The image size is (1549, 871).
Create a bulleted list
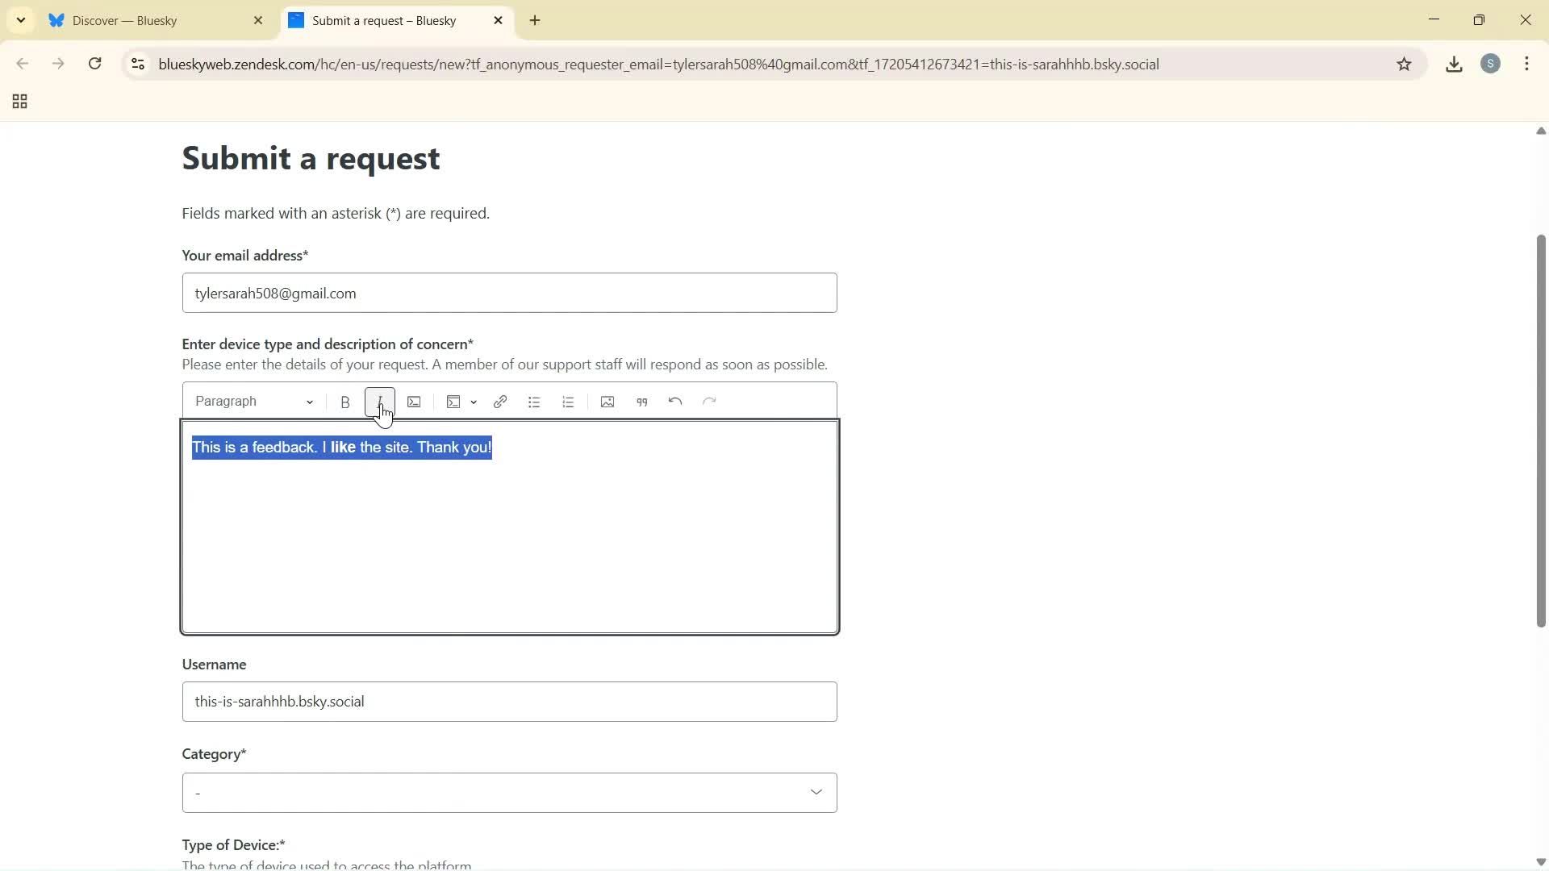[534, 401]
